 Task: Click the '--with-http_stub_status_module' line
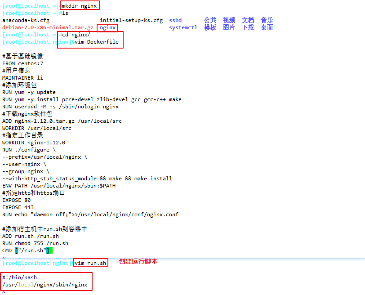click(x=87, y=179)
